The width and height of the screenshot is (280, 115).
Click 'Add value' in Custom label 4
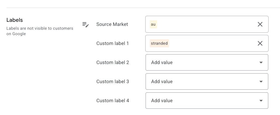162,101
